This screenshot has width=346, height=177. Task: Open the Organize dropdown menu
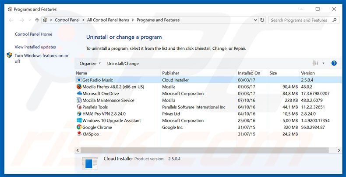[x=90, y=64]
